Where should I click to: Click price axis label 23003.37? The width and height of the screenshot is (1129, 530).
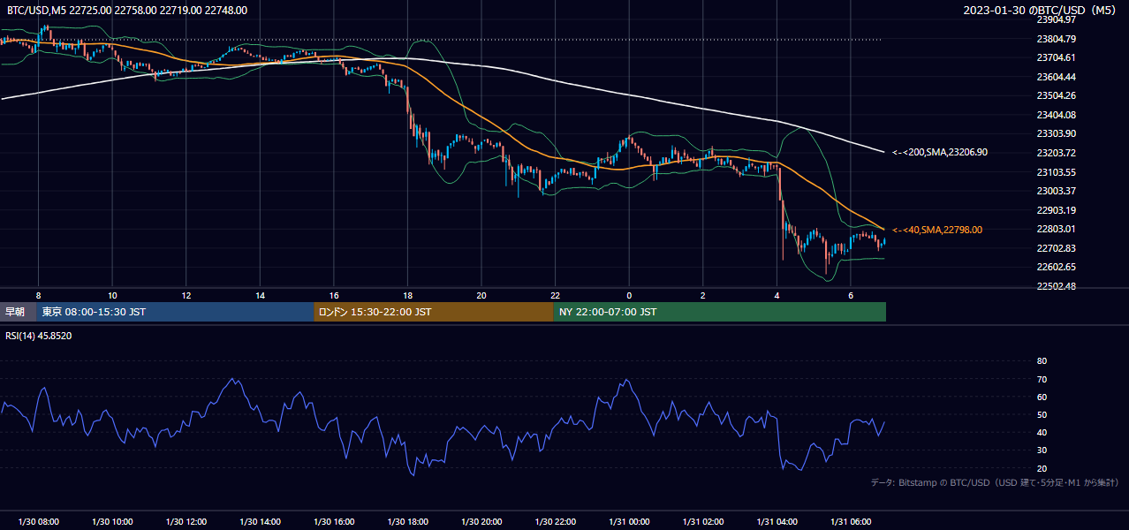pyautogui.click(x=1056, y=191)
